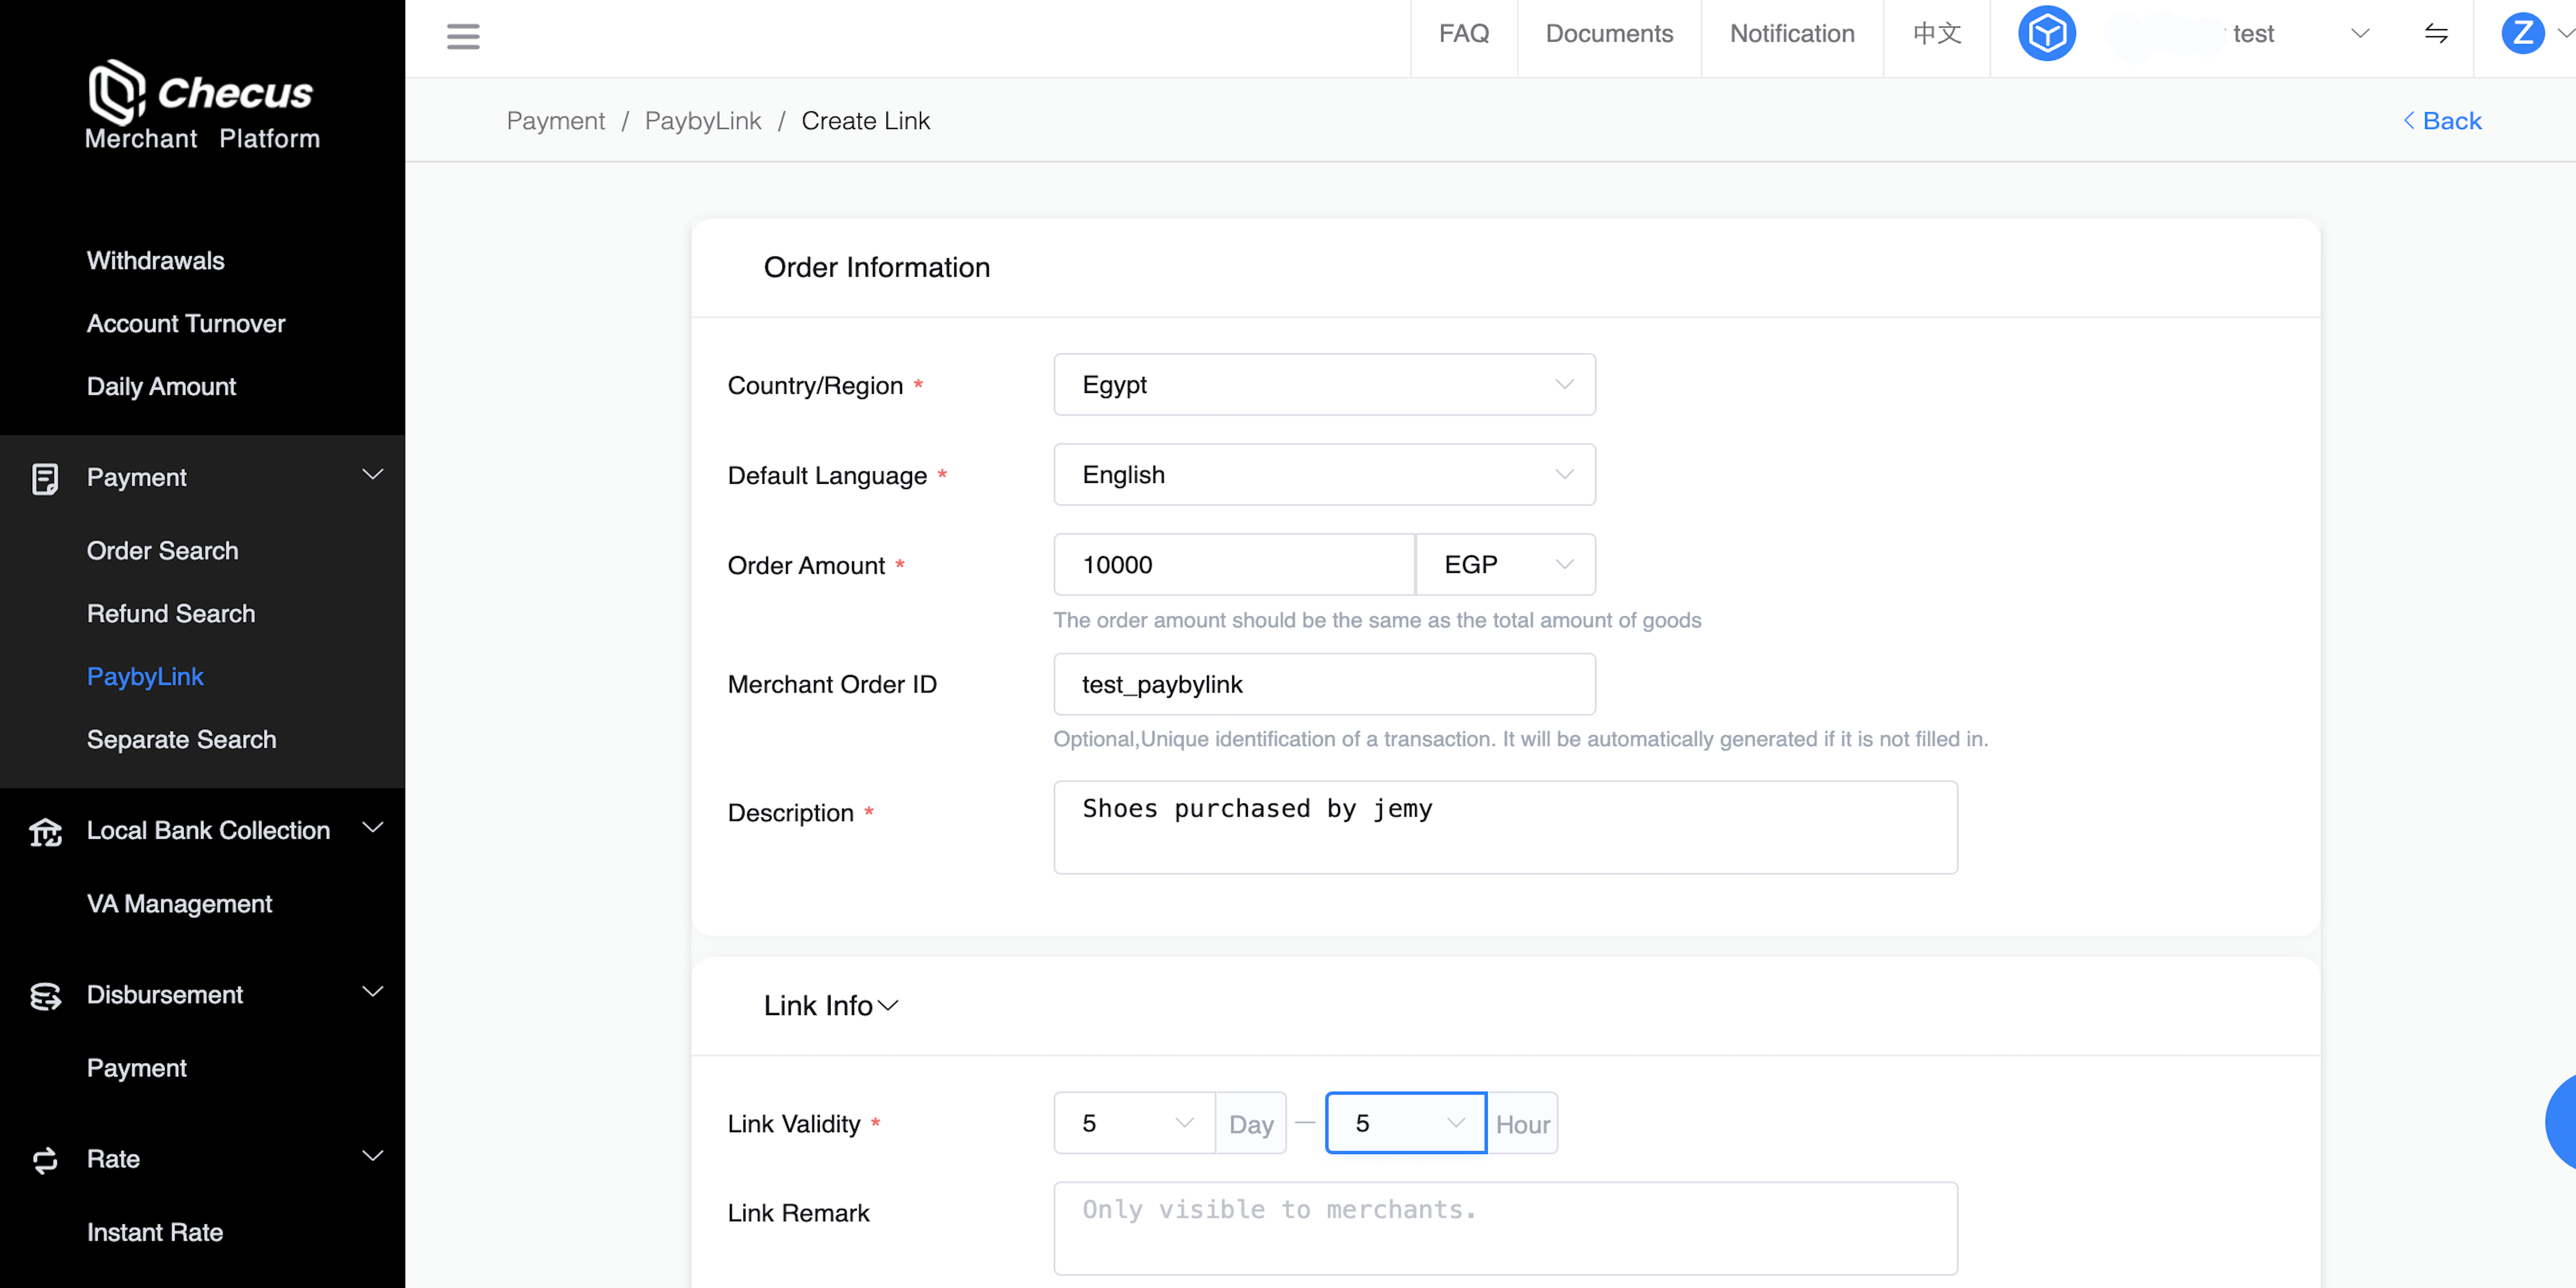Screen dimensions: 2576x1288
Task: Open Refund Search in sidebar
Action: (x=171, y=614)
